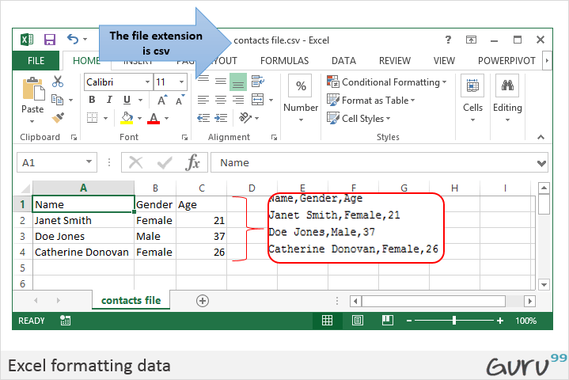Add a new sheet with plus icon
Screen dimensions: 569x380
[203, 300]
